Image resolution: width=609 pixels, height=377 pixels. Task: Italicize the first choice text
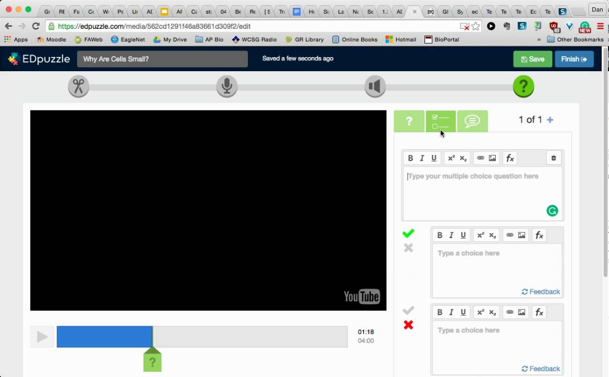click(451, 235)
